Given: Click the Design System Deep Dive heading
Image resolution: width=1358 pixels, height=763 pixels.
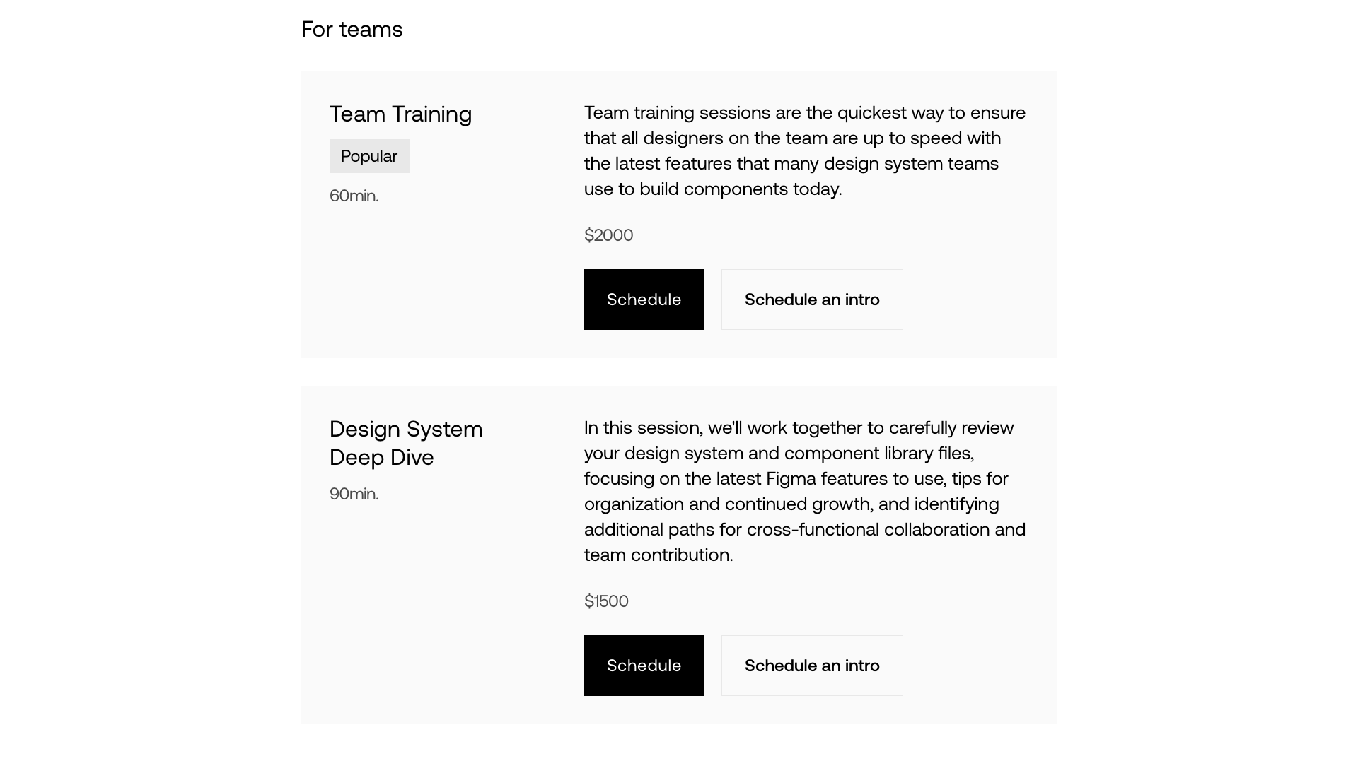Looking at the screenshot, I should 405,443.
